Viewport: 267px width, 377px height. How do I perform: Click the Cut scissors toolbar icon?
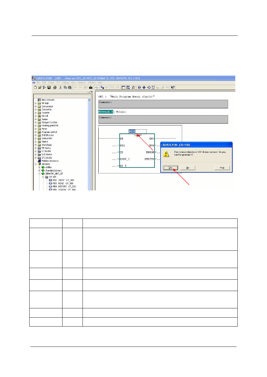[60, 87]
